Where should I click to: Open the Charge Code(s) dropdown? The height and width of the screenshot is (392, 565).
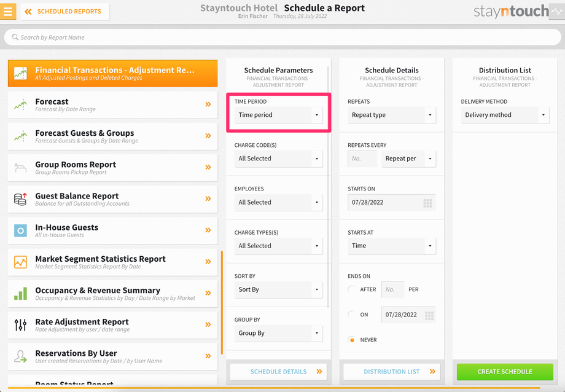[x=279, y=159]
